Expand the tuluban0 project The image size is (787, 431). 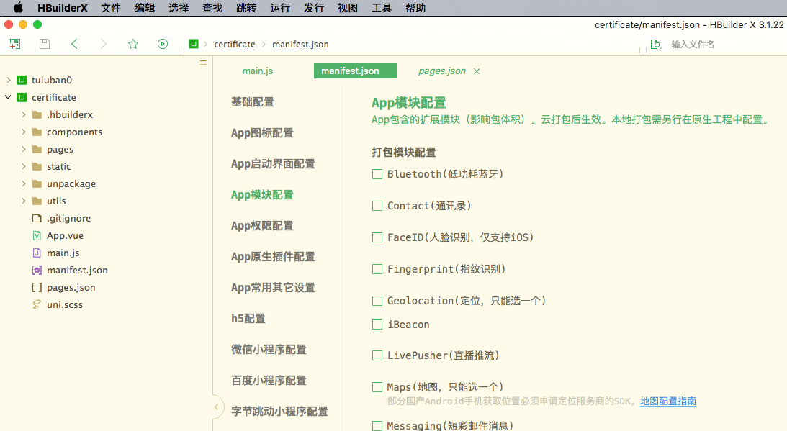(8, 80)
